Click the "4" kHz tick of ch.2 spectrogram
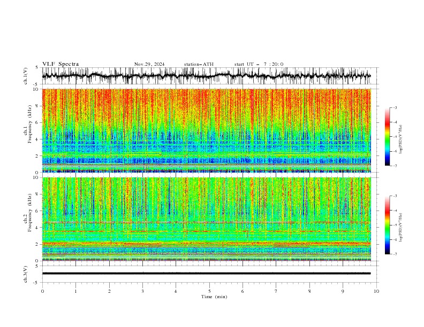The height and width of the screenshot is (327, 424). [x=37, y=228]
